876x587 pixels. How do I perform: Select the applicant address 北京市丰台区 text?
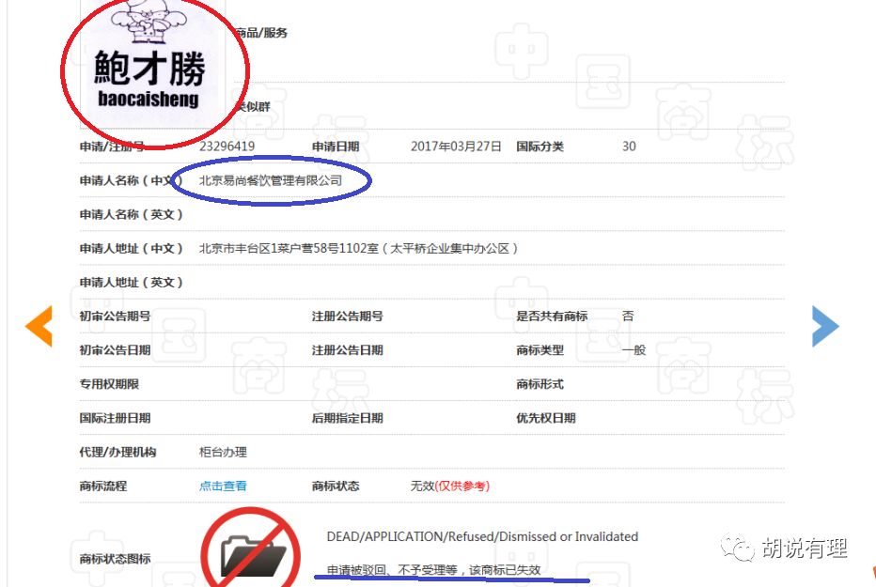[x=358, y=248]
